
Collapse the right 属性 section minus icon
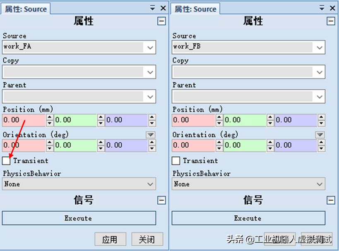point(331,21)
